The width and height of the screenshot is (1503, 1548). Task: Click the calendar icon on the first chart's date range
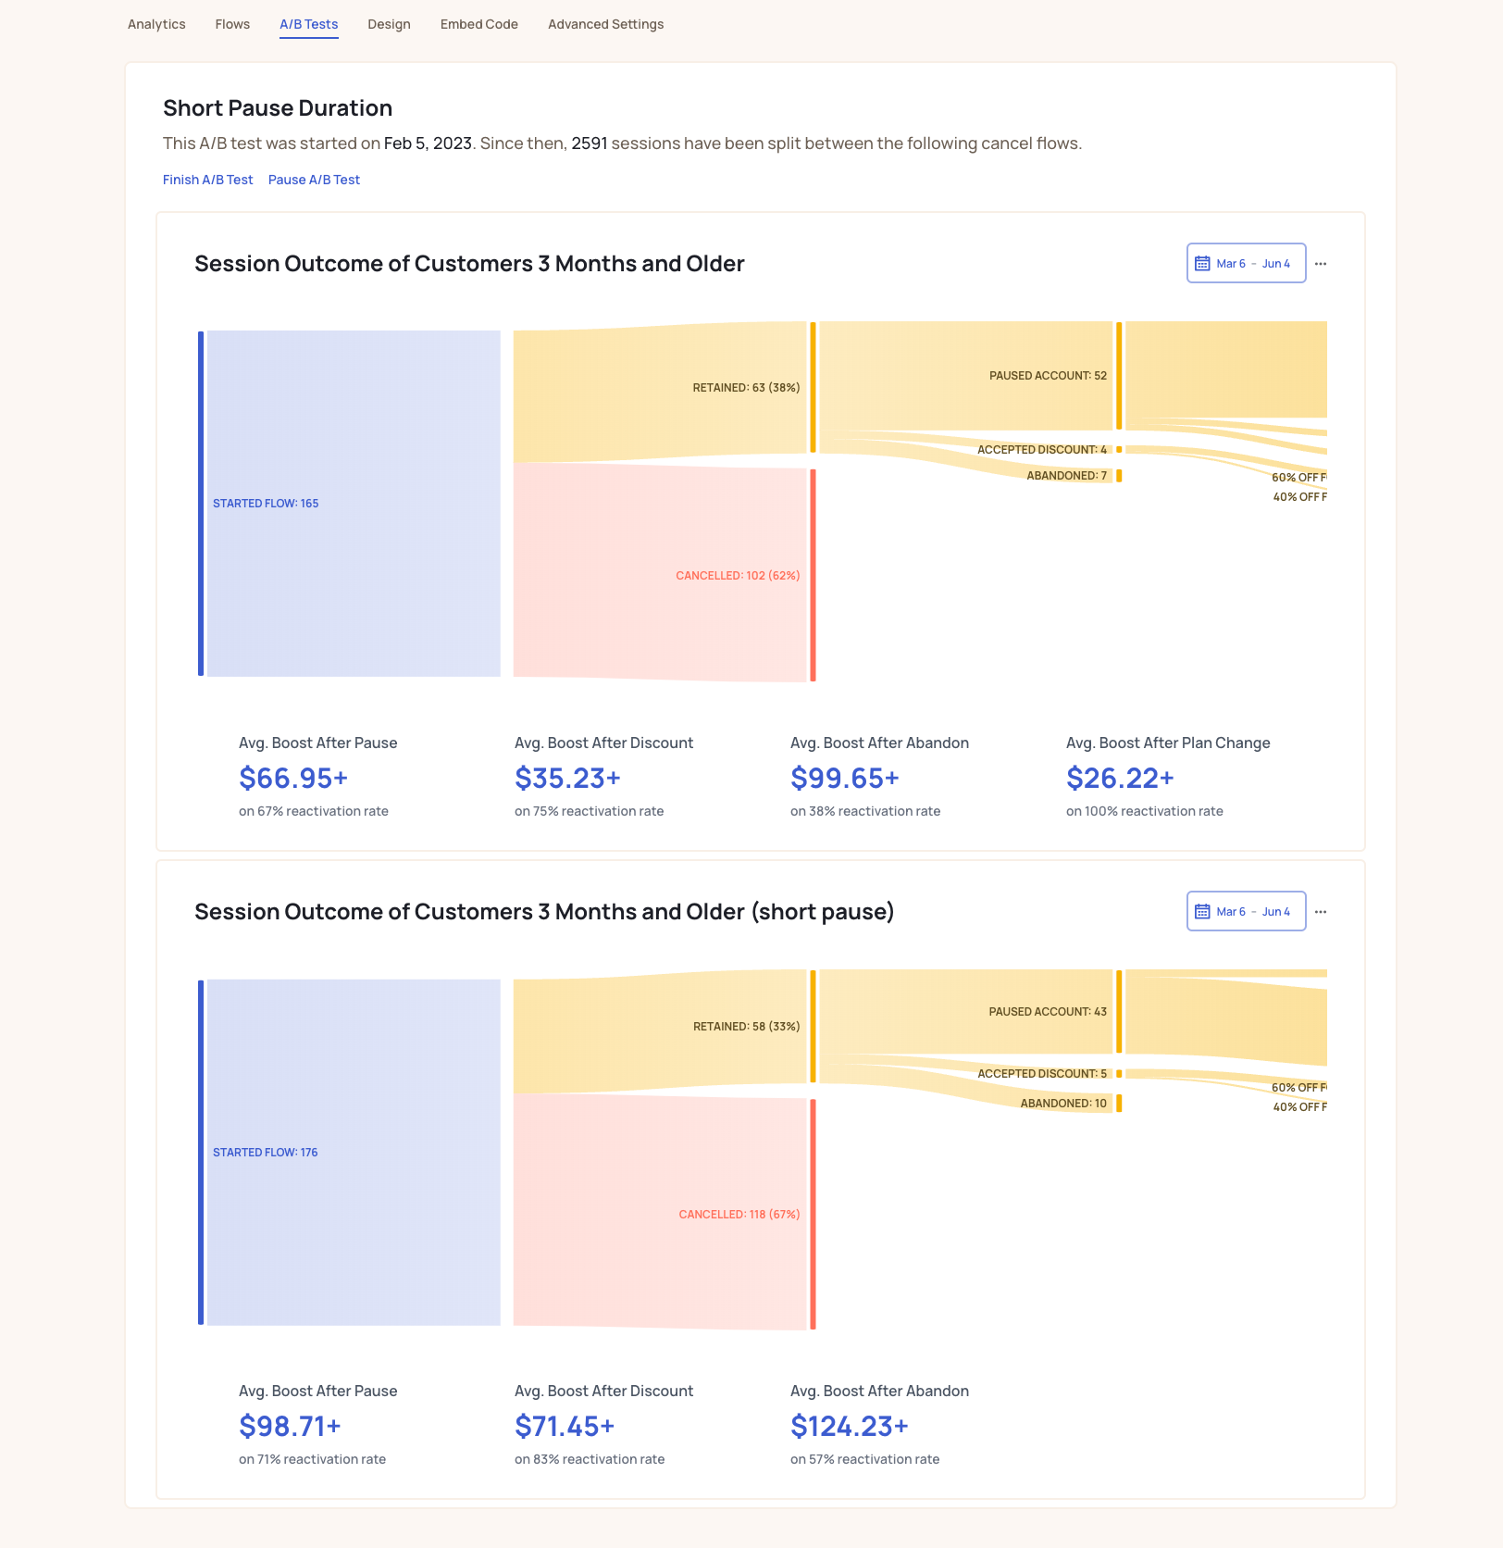coord(1201,263)
